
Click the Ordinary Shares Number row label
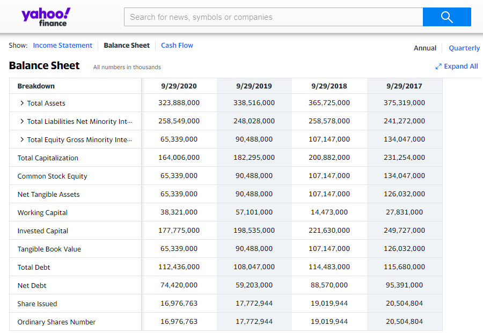coord(56,322)
